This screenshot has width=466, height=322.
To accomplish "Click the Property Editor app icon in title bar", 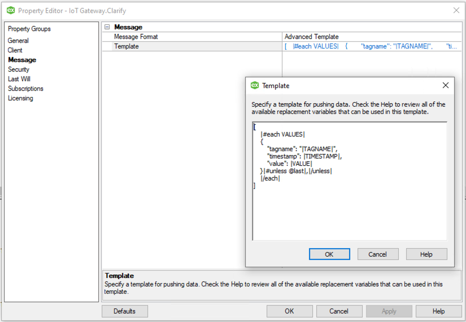I will tap(11, 10).
